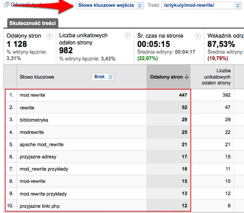Click the keyword 'przyjazne linki php'
Image resolution: width=244 pixels, height=213 pixels.
(40, 206)
